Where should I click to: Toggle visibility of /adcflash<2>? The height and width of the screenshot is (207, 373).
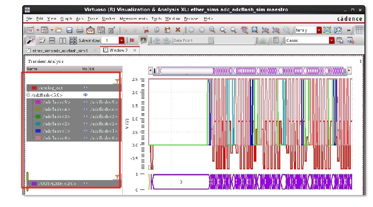click(85, 124)
